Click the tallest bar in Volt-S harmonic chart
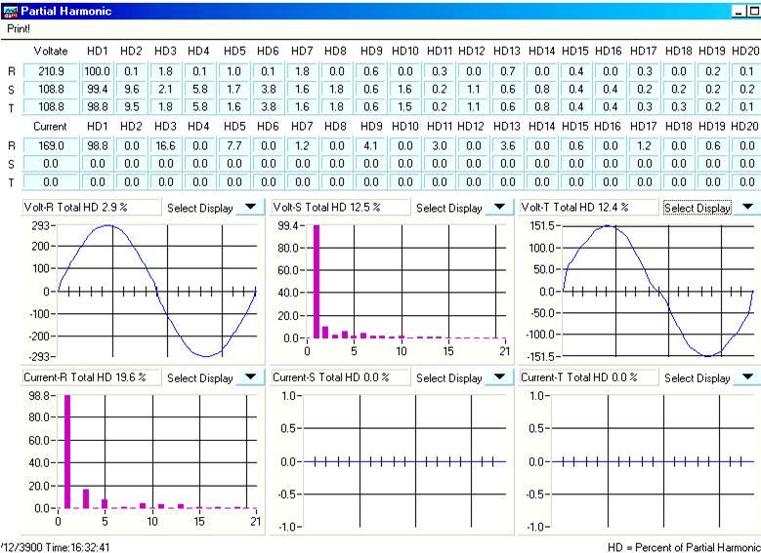The image size is (761, 553). (316, 283)
